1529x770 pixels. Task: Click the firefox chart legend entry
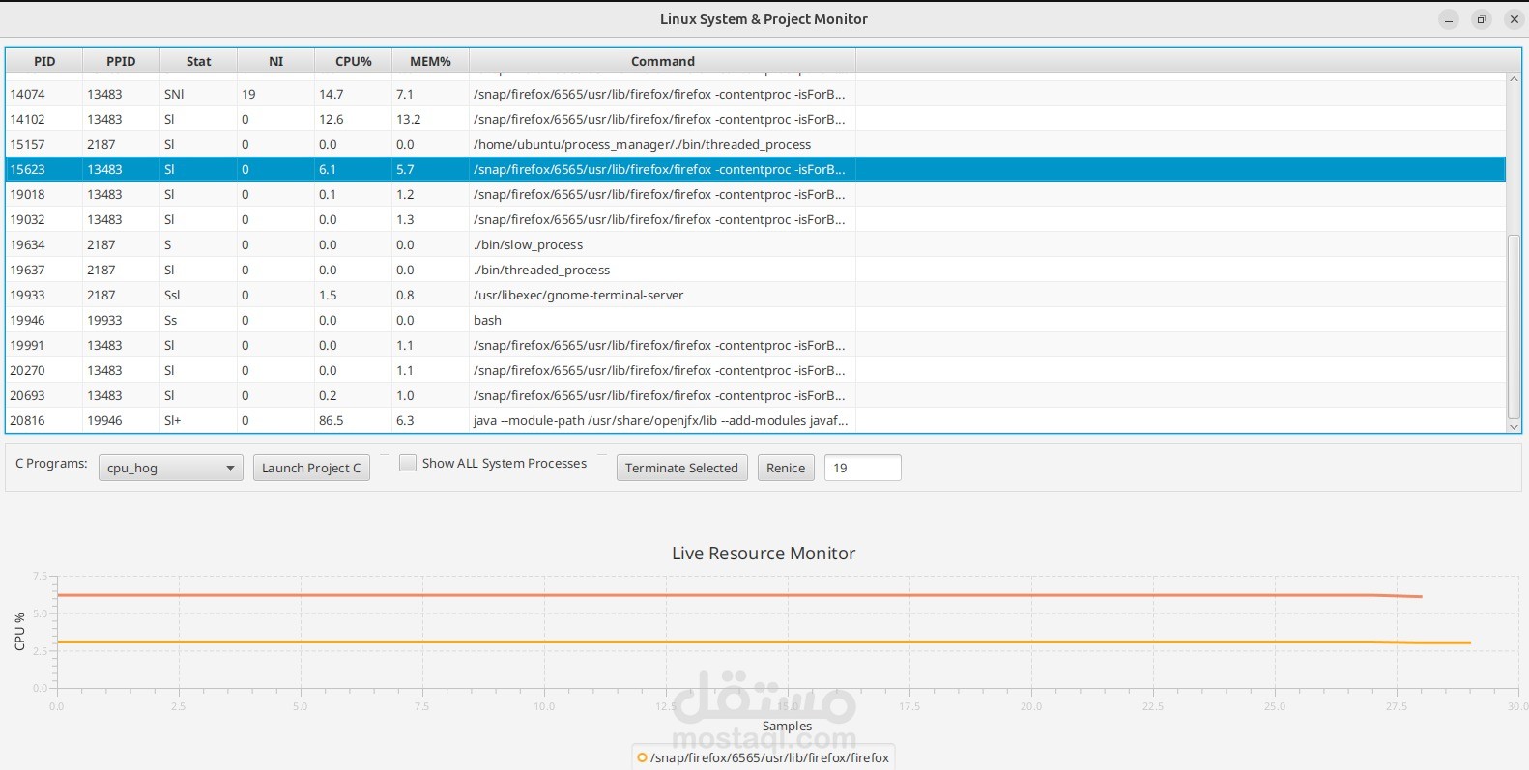[764, 757]
